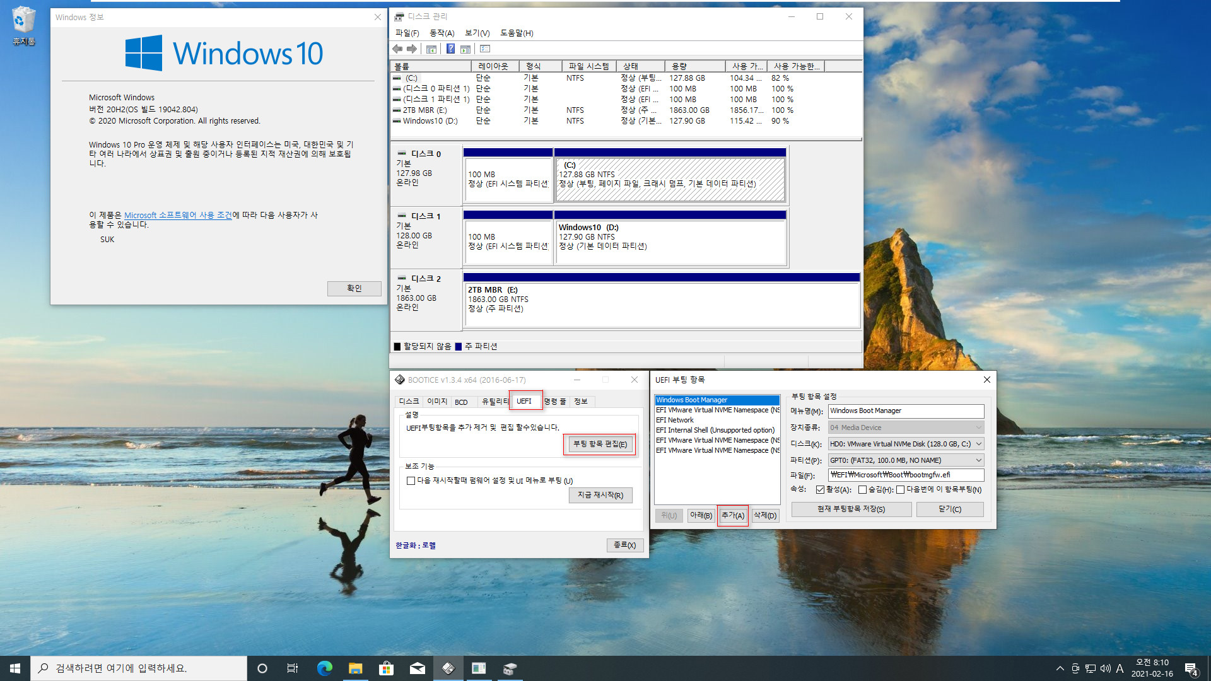Open the 장치종류 device type dropdown
This screenshot has height=681, width=1211.
tap(906, 428)
